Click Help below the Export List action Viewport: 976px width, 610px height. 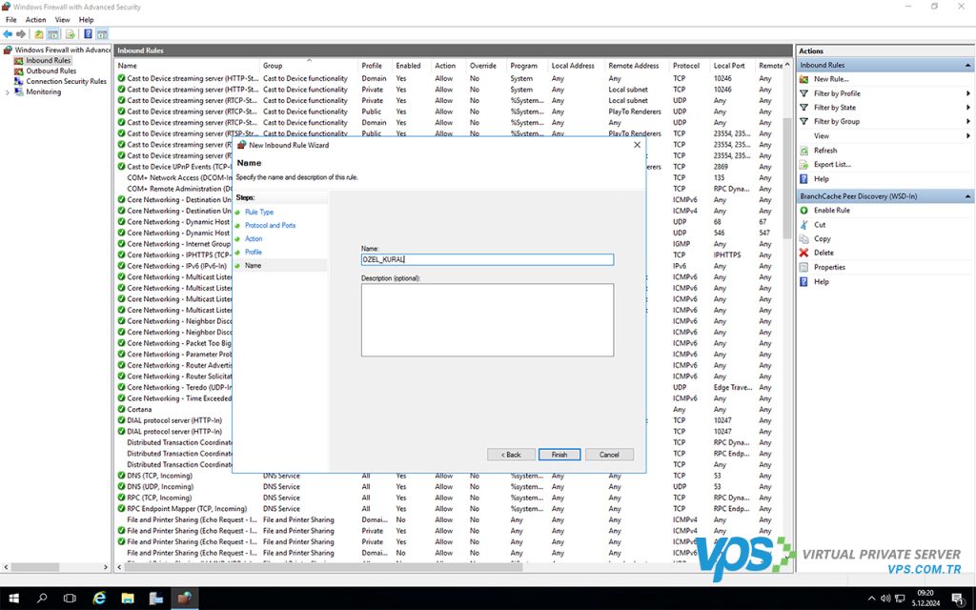tap(822, 179)
